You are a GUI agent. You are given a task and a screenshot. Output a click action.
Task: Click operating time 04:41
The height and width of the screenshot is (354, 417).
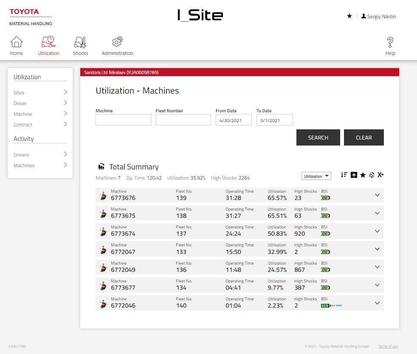pos(233,288)
